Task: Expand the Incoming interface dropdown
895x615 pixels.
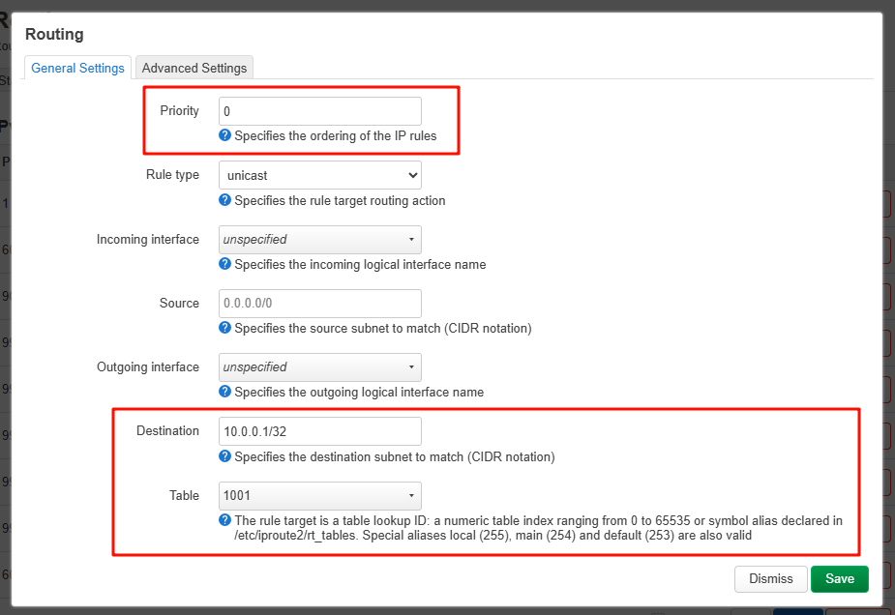Action: point(320,239)
